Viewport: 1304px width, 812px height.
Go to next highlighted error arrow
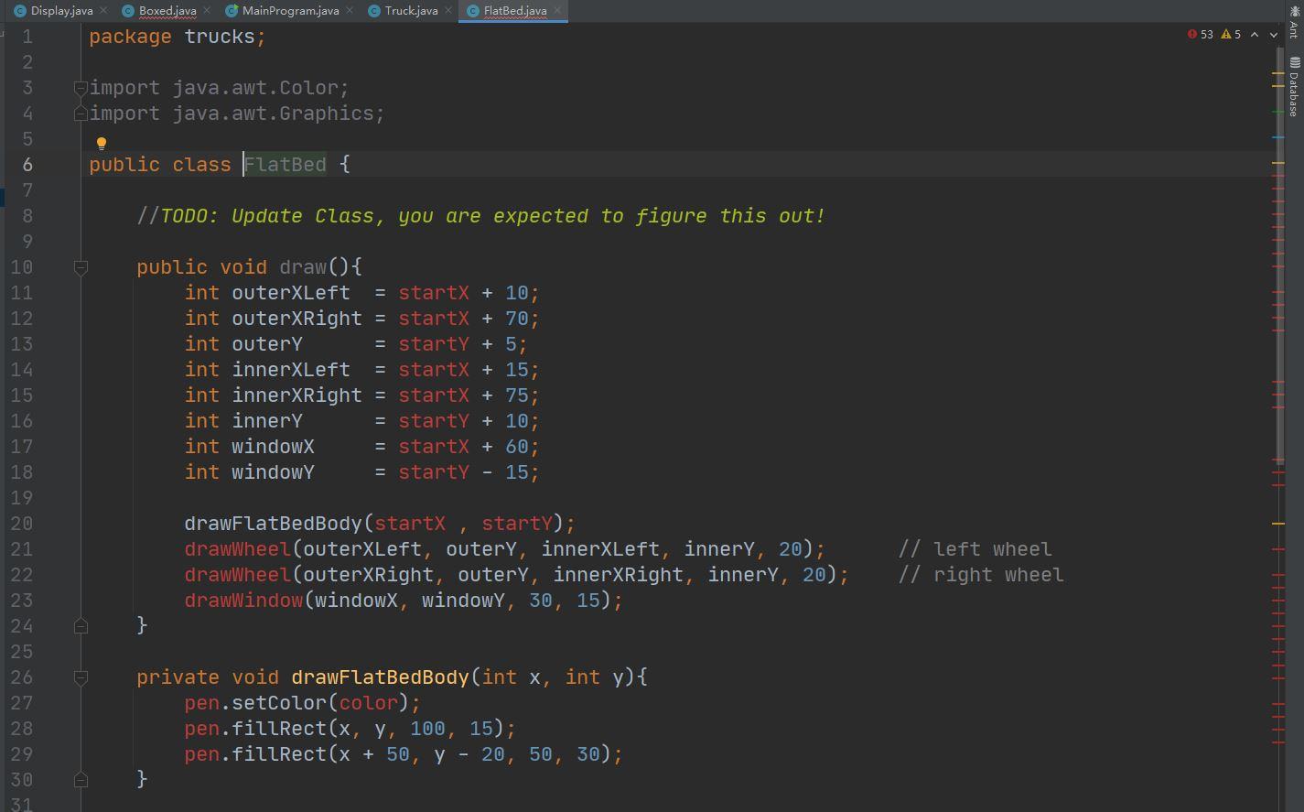click(1274, 34)
